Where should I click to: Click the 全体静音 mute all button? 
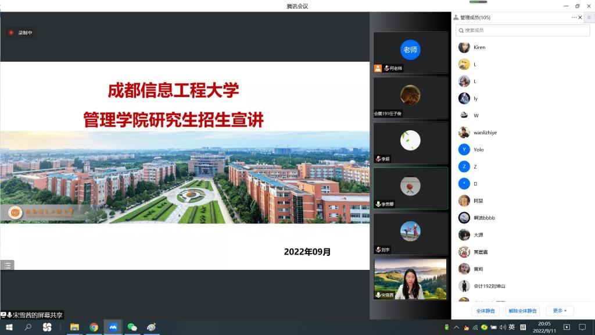(485, 311)
